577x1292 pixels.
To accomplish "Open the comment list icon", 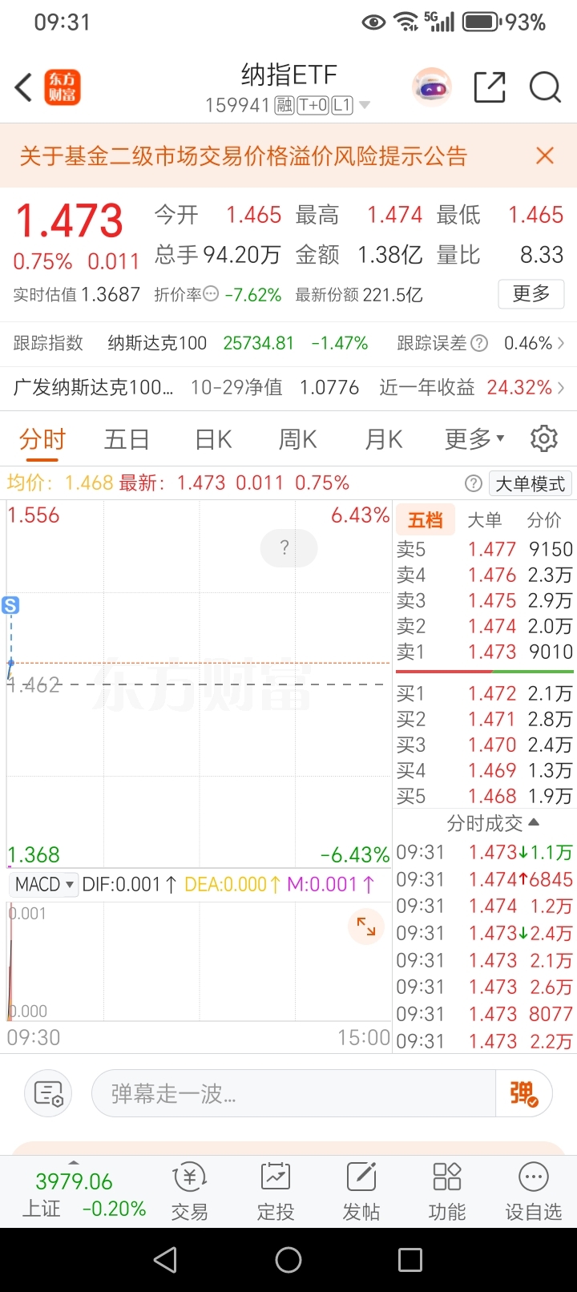I will (48, 1093).
